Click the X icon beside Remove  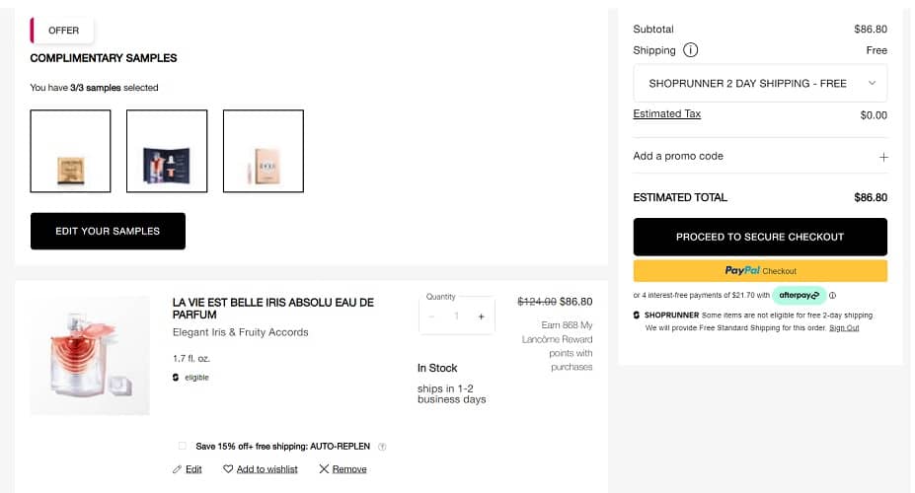[x=324, y=469]
